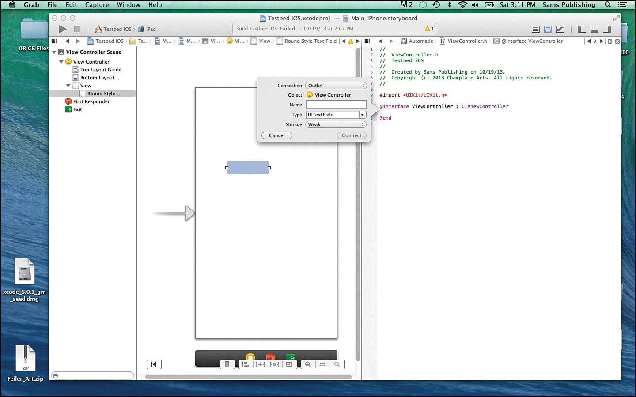Image resolution: width=636 pixels, height=397 pixels.
Task: Open the Capture menu
Action: (x=97, y=5)
